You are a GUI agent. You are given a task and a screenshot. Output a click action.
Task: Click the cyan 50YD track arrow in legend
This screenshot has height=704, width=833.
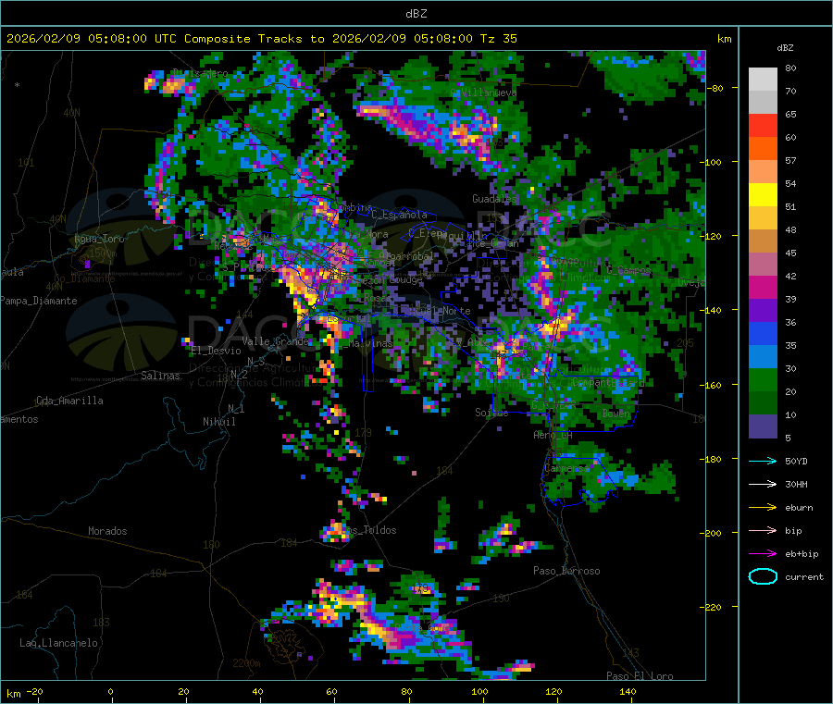[x=763, y=461]
